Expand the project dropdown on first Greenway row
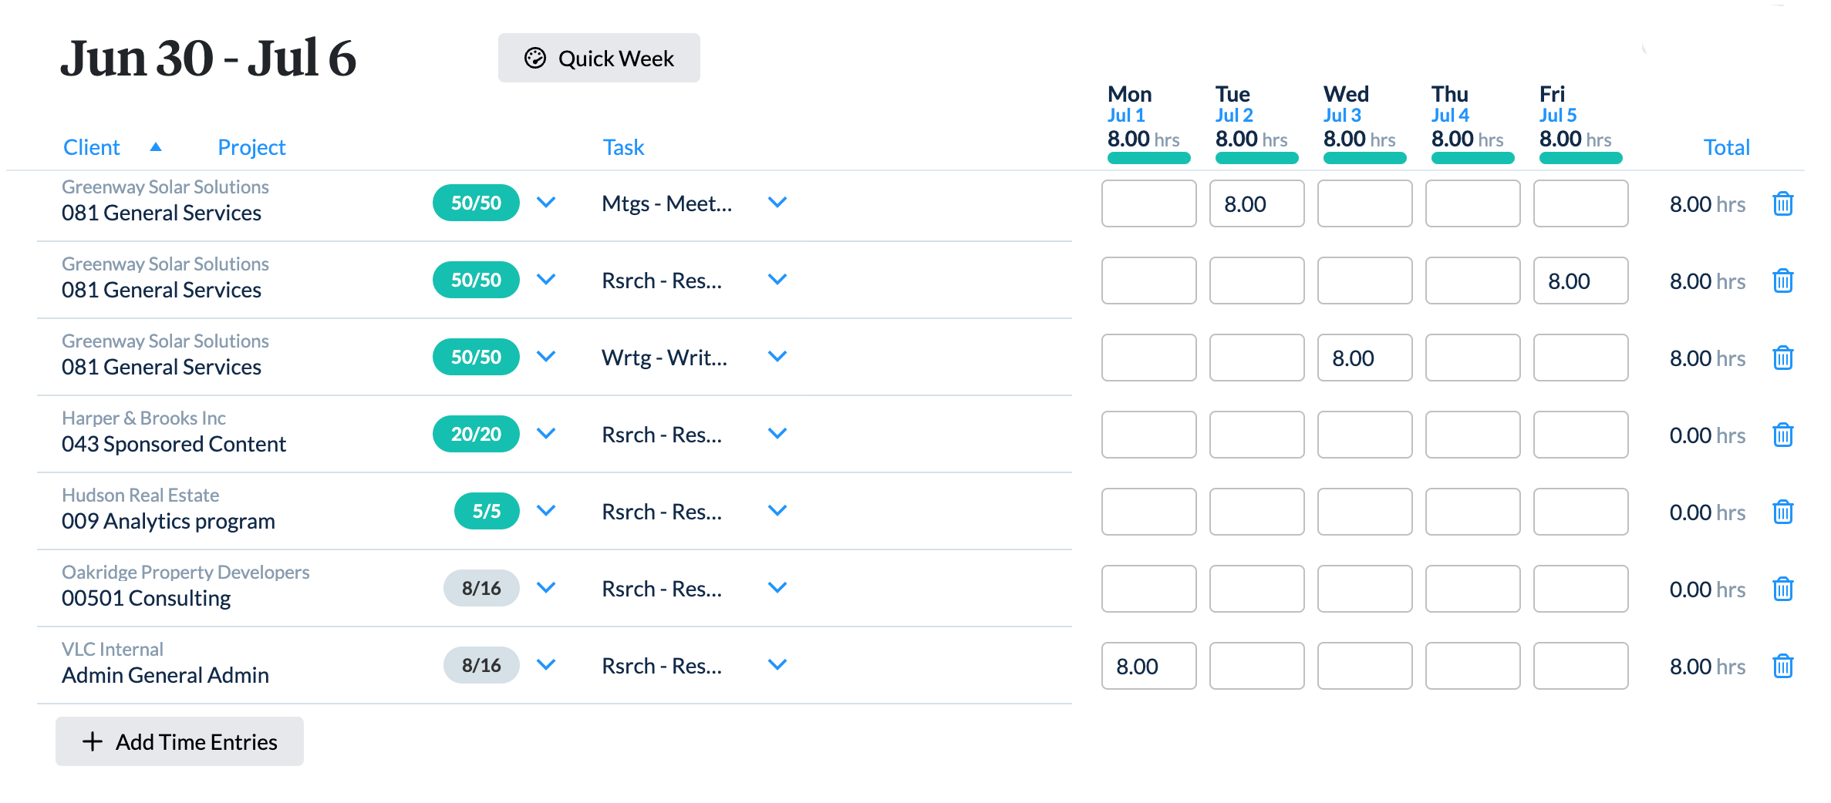 pos(546,203)
